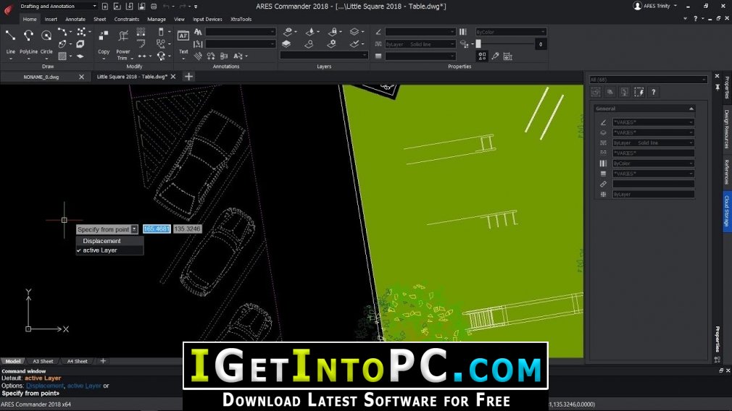Click the hide layer eye icon
The width and height of the screenshot is (732, 411).
288,32
